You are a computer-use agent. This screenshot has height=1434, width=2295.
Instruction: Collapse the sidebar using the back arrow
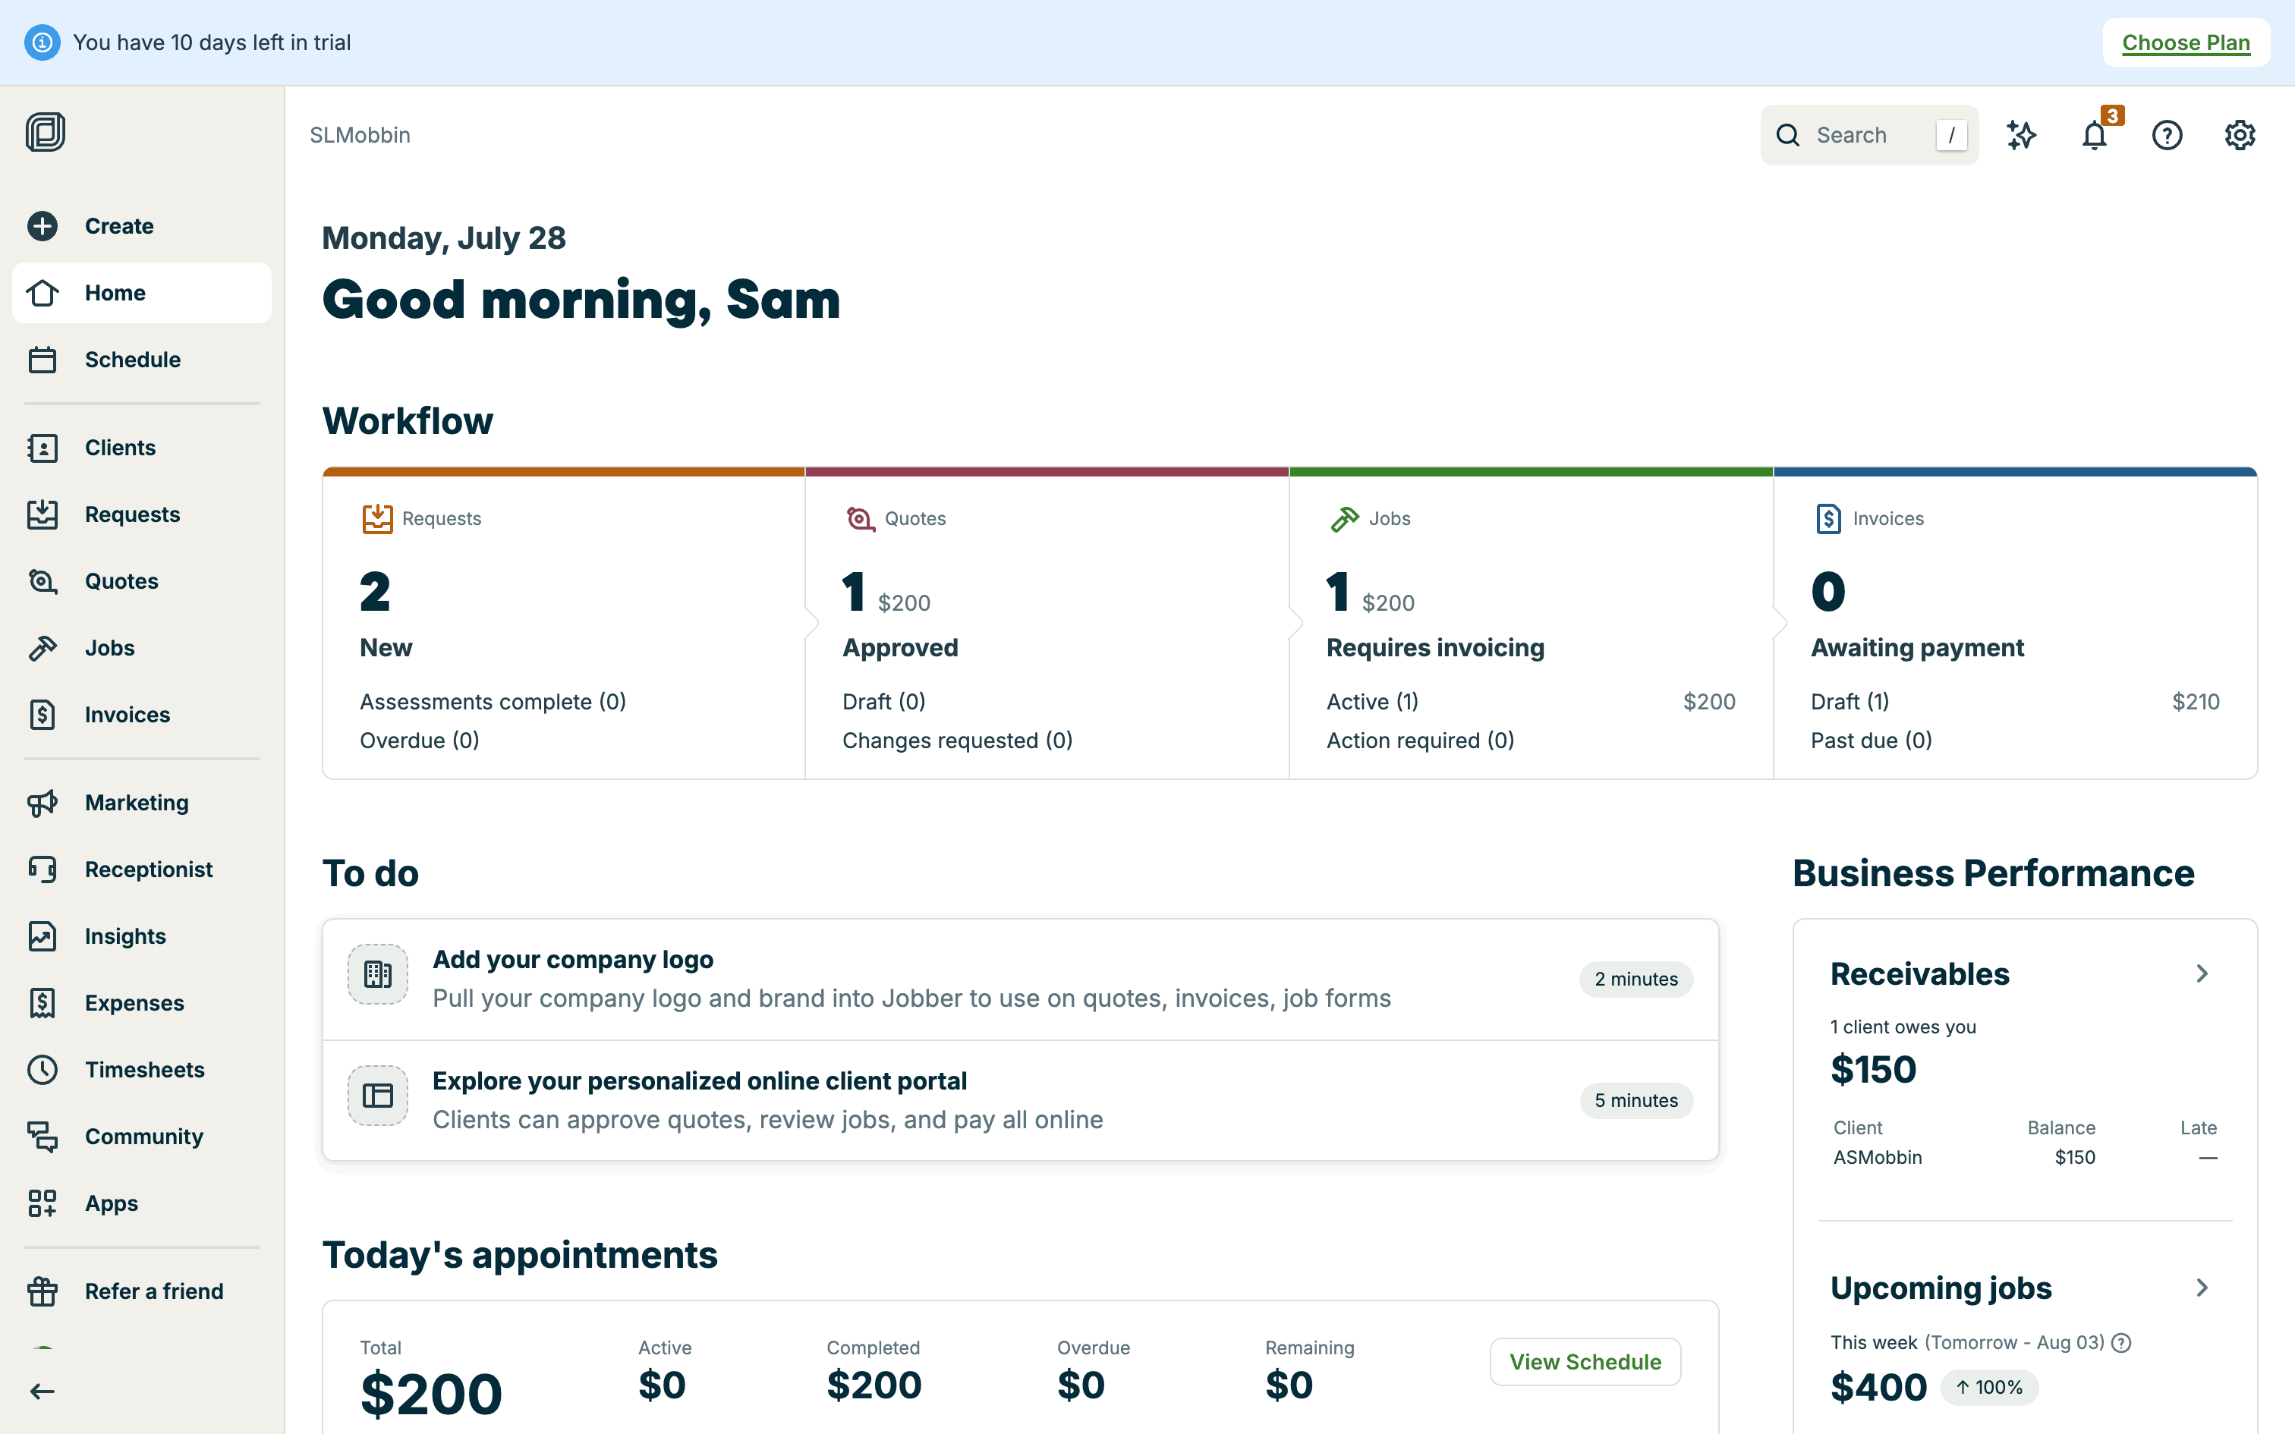point(41,1392)
